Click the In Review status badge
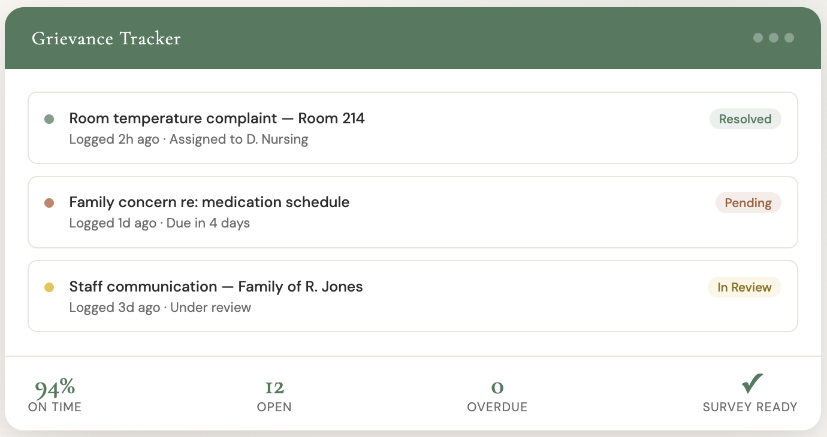827x437 pixels. pyautogui.click(x=744, y=287)
